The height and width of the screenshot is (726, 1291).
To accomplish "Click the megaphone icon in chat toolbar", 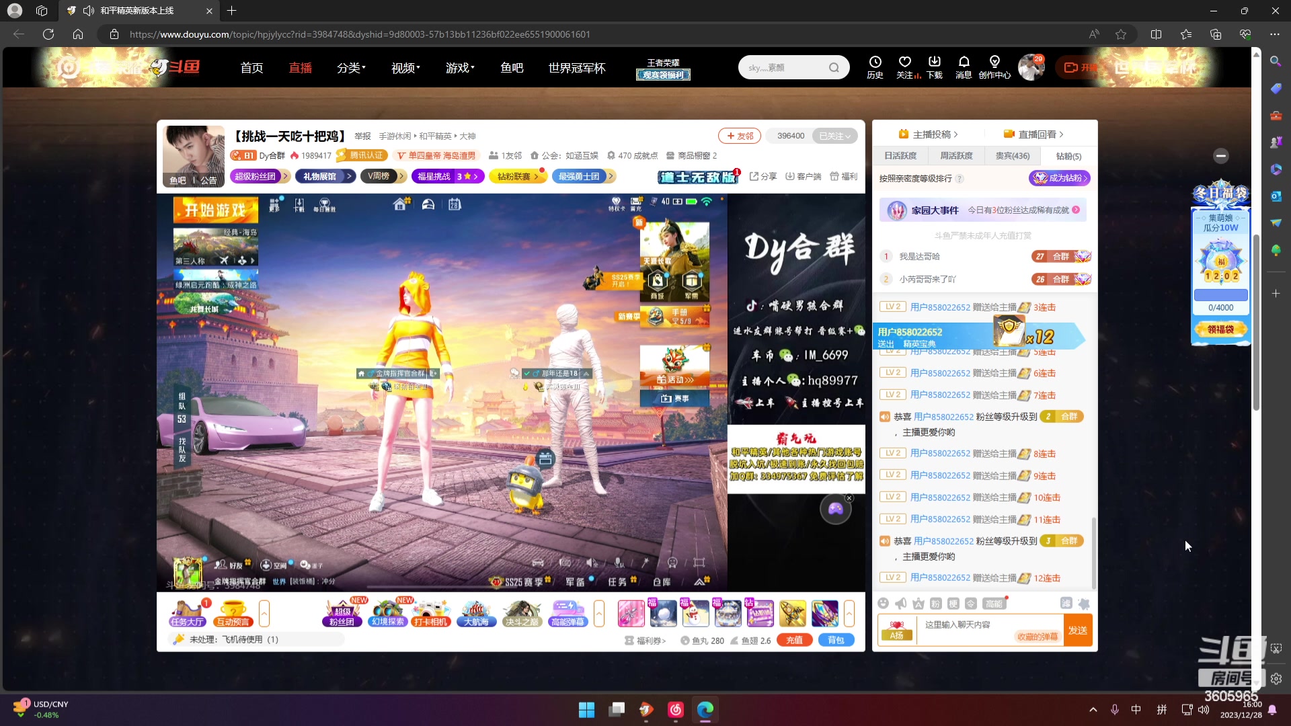I will tap(901, 604).
